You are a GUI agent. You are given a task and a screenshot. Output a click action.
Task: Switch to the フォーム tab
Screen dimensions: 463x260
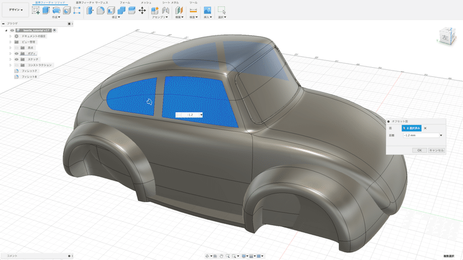(x=125, y=2)
